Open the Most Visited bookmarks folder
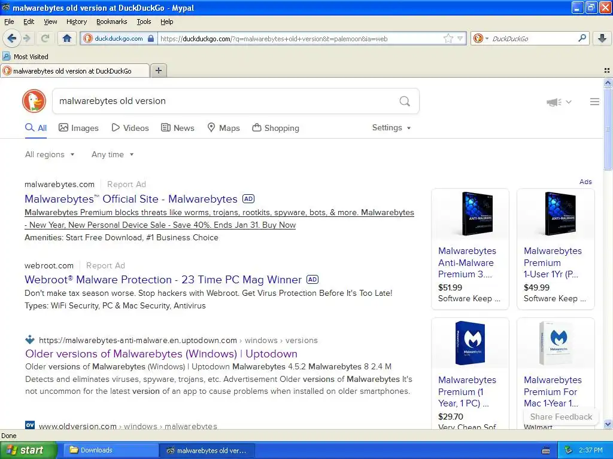 (x=25, y=57)
